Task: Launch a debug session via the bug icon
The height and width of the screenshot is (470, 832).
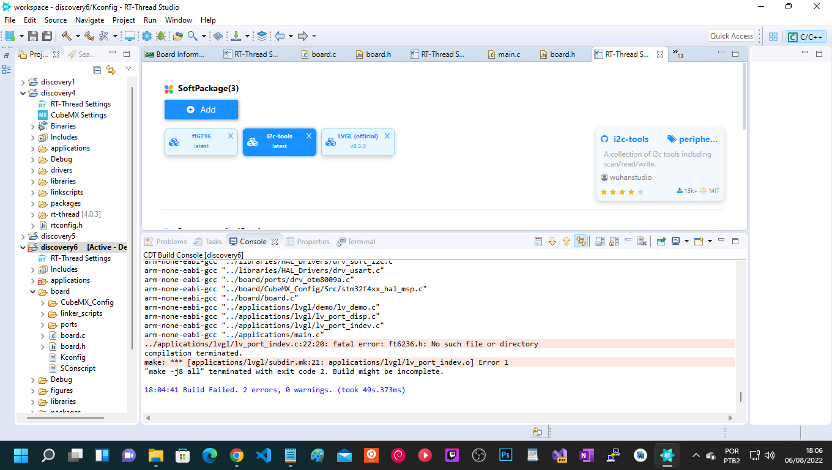Action: 162,37
